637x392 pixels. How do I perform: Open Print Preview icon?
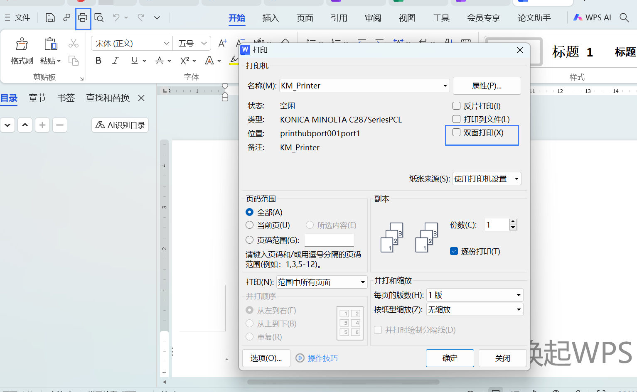click(x=99, y=17)
